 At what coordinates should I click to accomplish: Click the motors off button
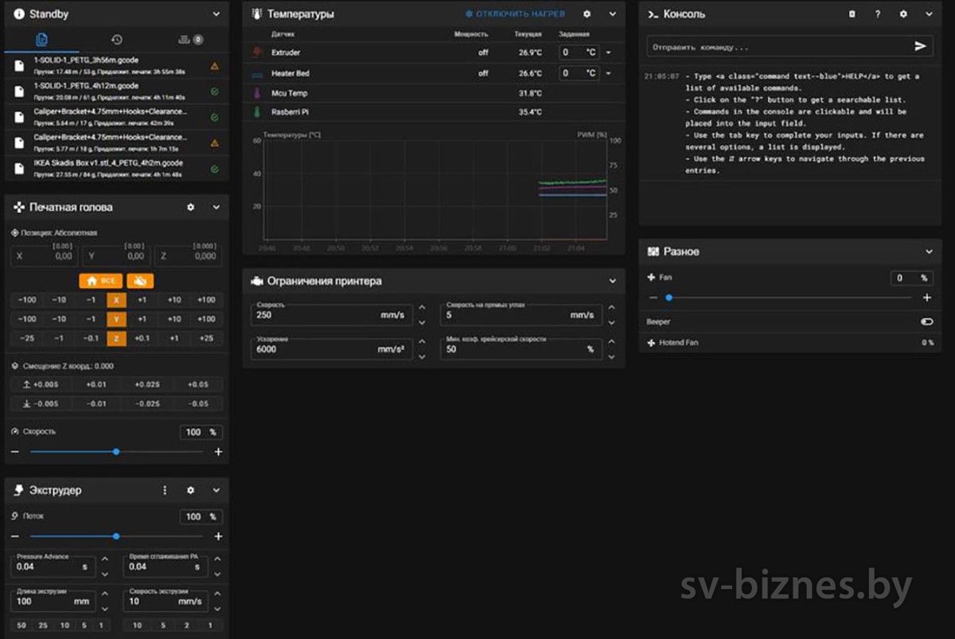click(140, 281)
